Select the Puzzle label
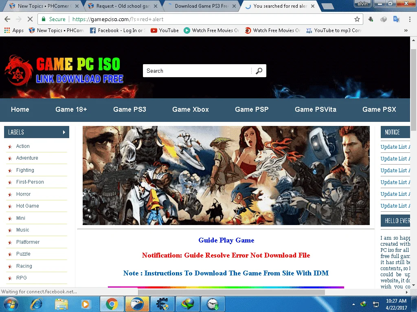This screenshot has width=417, height=312. click(x=23, y=254)
